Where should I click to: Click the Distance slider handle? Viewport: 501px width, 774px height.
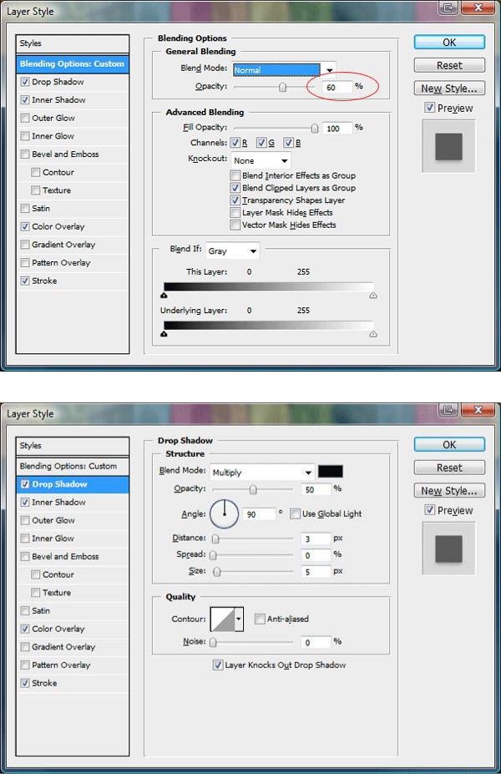click(215, 539)
